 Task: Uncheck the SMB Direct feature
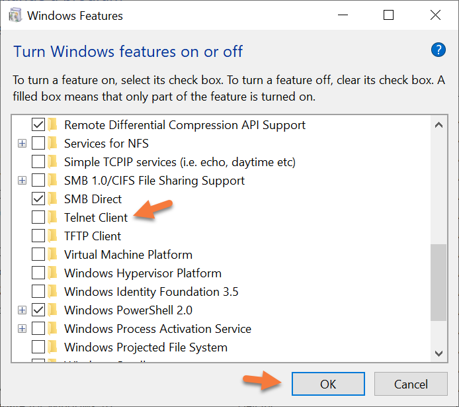point(38,199)
